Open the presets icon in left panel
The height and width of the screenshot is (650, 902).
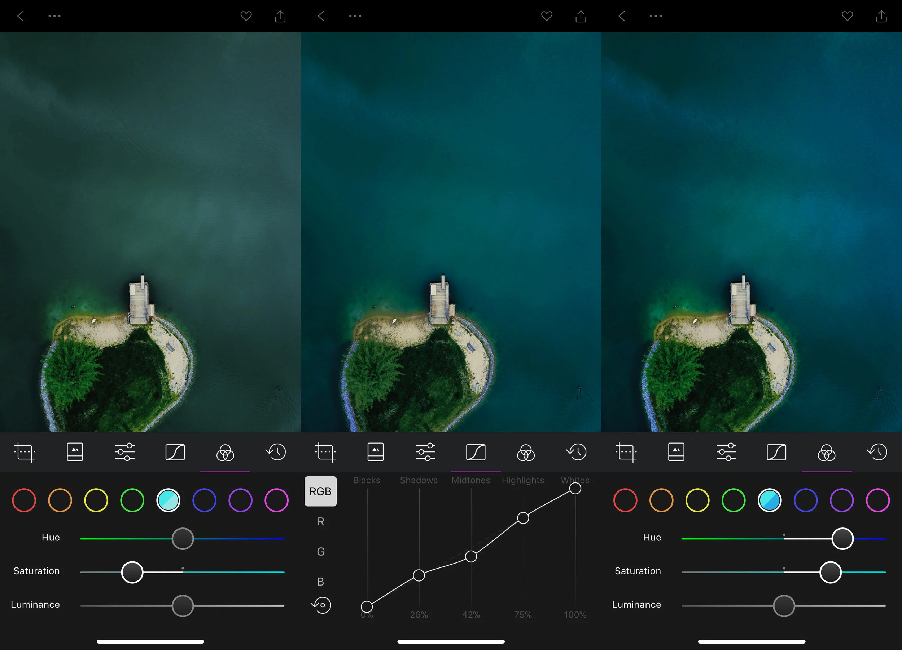(75, 452)
